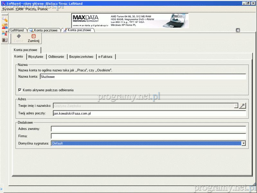Viewport: 257px width, 193px height.
Task: Open the contacts people icon in sidebar
Action: pos(4,26)
